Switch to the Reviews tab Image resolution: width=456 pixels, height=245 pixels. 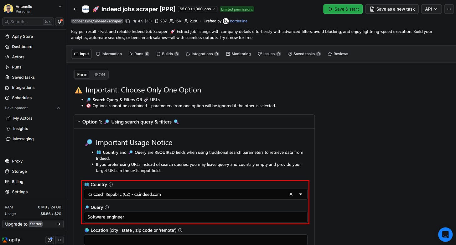(338, 54)
